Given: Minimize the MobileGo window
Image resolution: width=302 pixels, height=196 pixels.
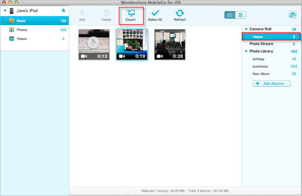Looking at the screenshot, I should click(10, 2).
